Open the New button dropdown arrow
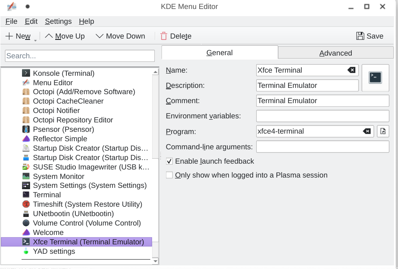Viewport: 398px width, 269px height. 35,40
